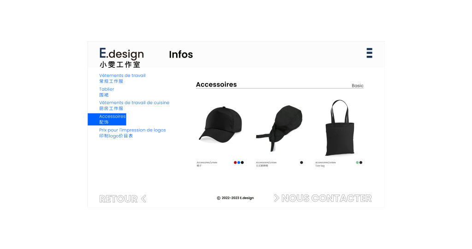Open the Tablier category

[106, 92]
